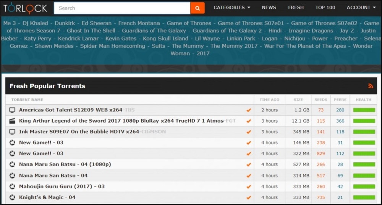Click the green health bar for Americas Got Talent
The image size is (382, 205).
pos(364,110)
